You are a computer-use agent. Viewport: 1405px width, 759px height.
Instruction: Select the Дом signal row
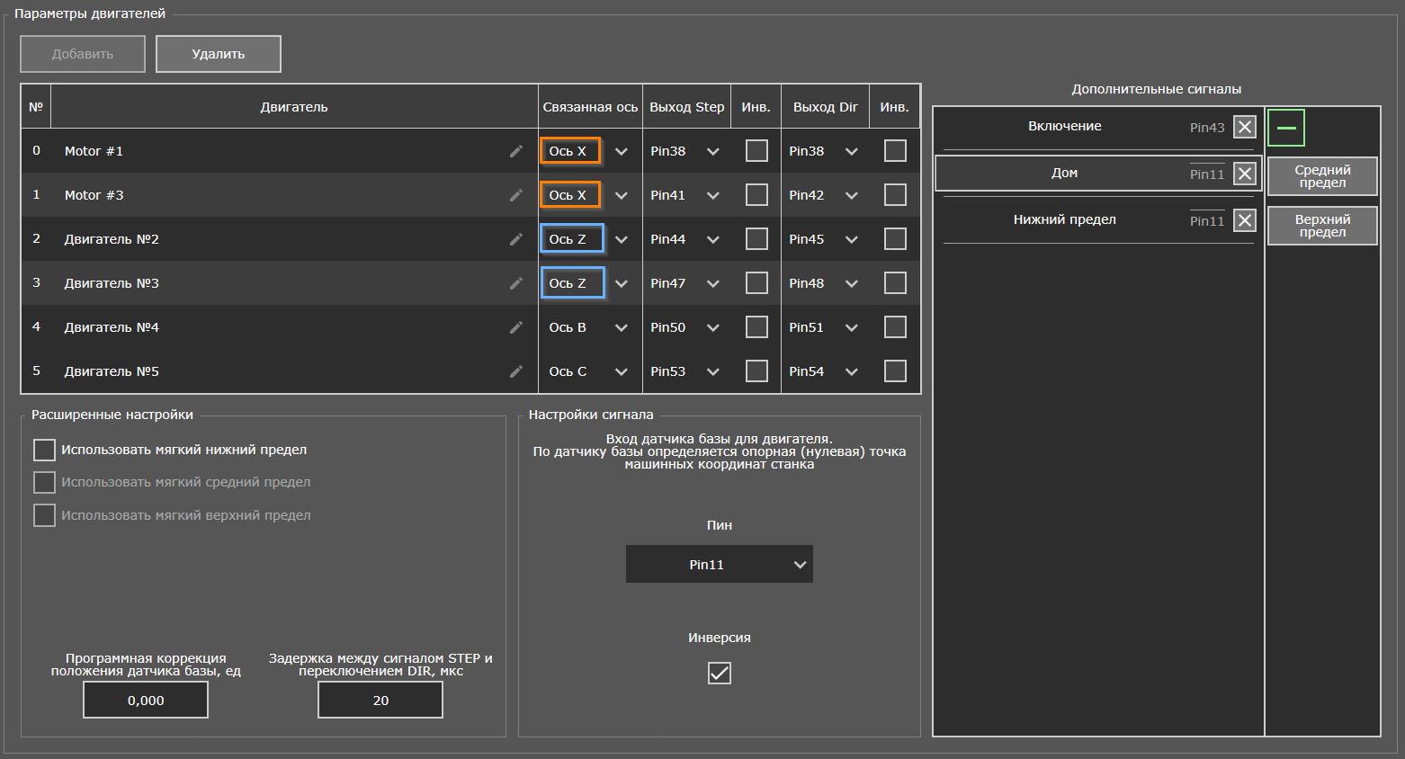(x=1098, y=174)
